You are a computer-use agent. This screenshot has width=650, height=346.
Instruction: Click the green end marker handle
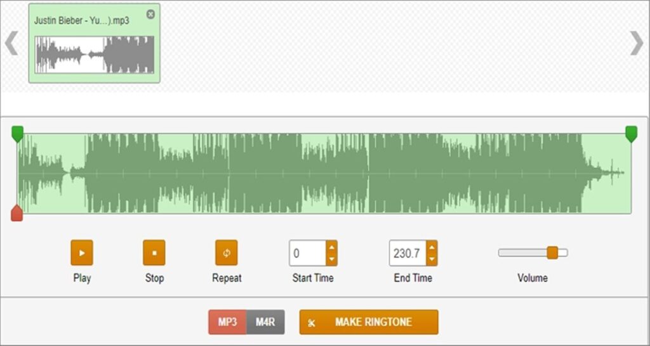point(631,133)
